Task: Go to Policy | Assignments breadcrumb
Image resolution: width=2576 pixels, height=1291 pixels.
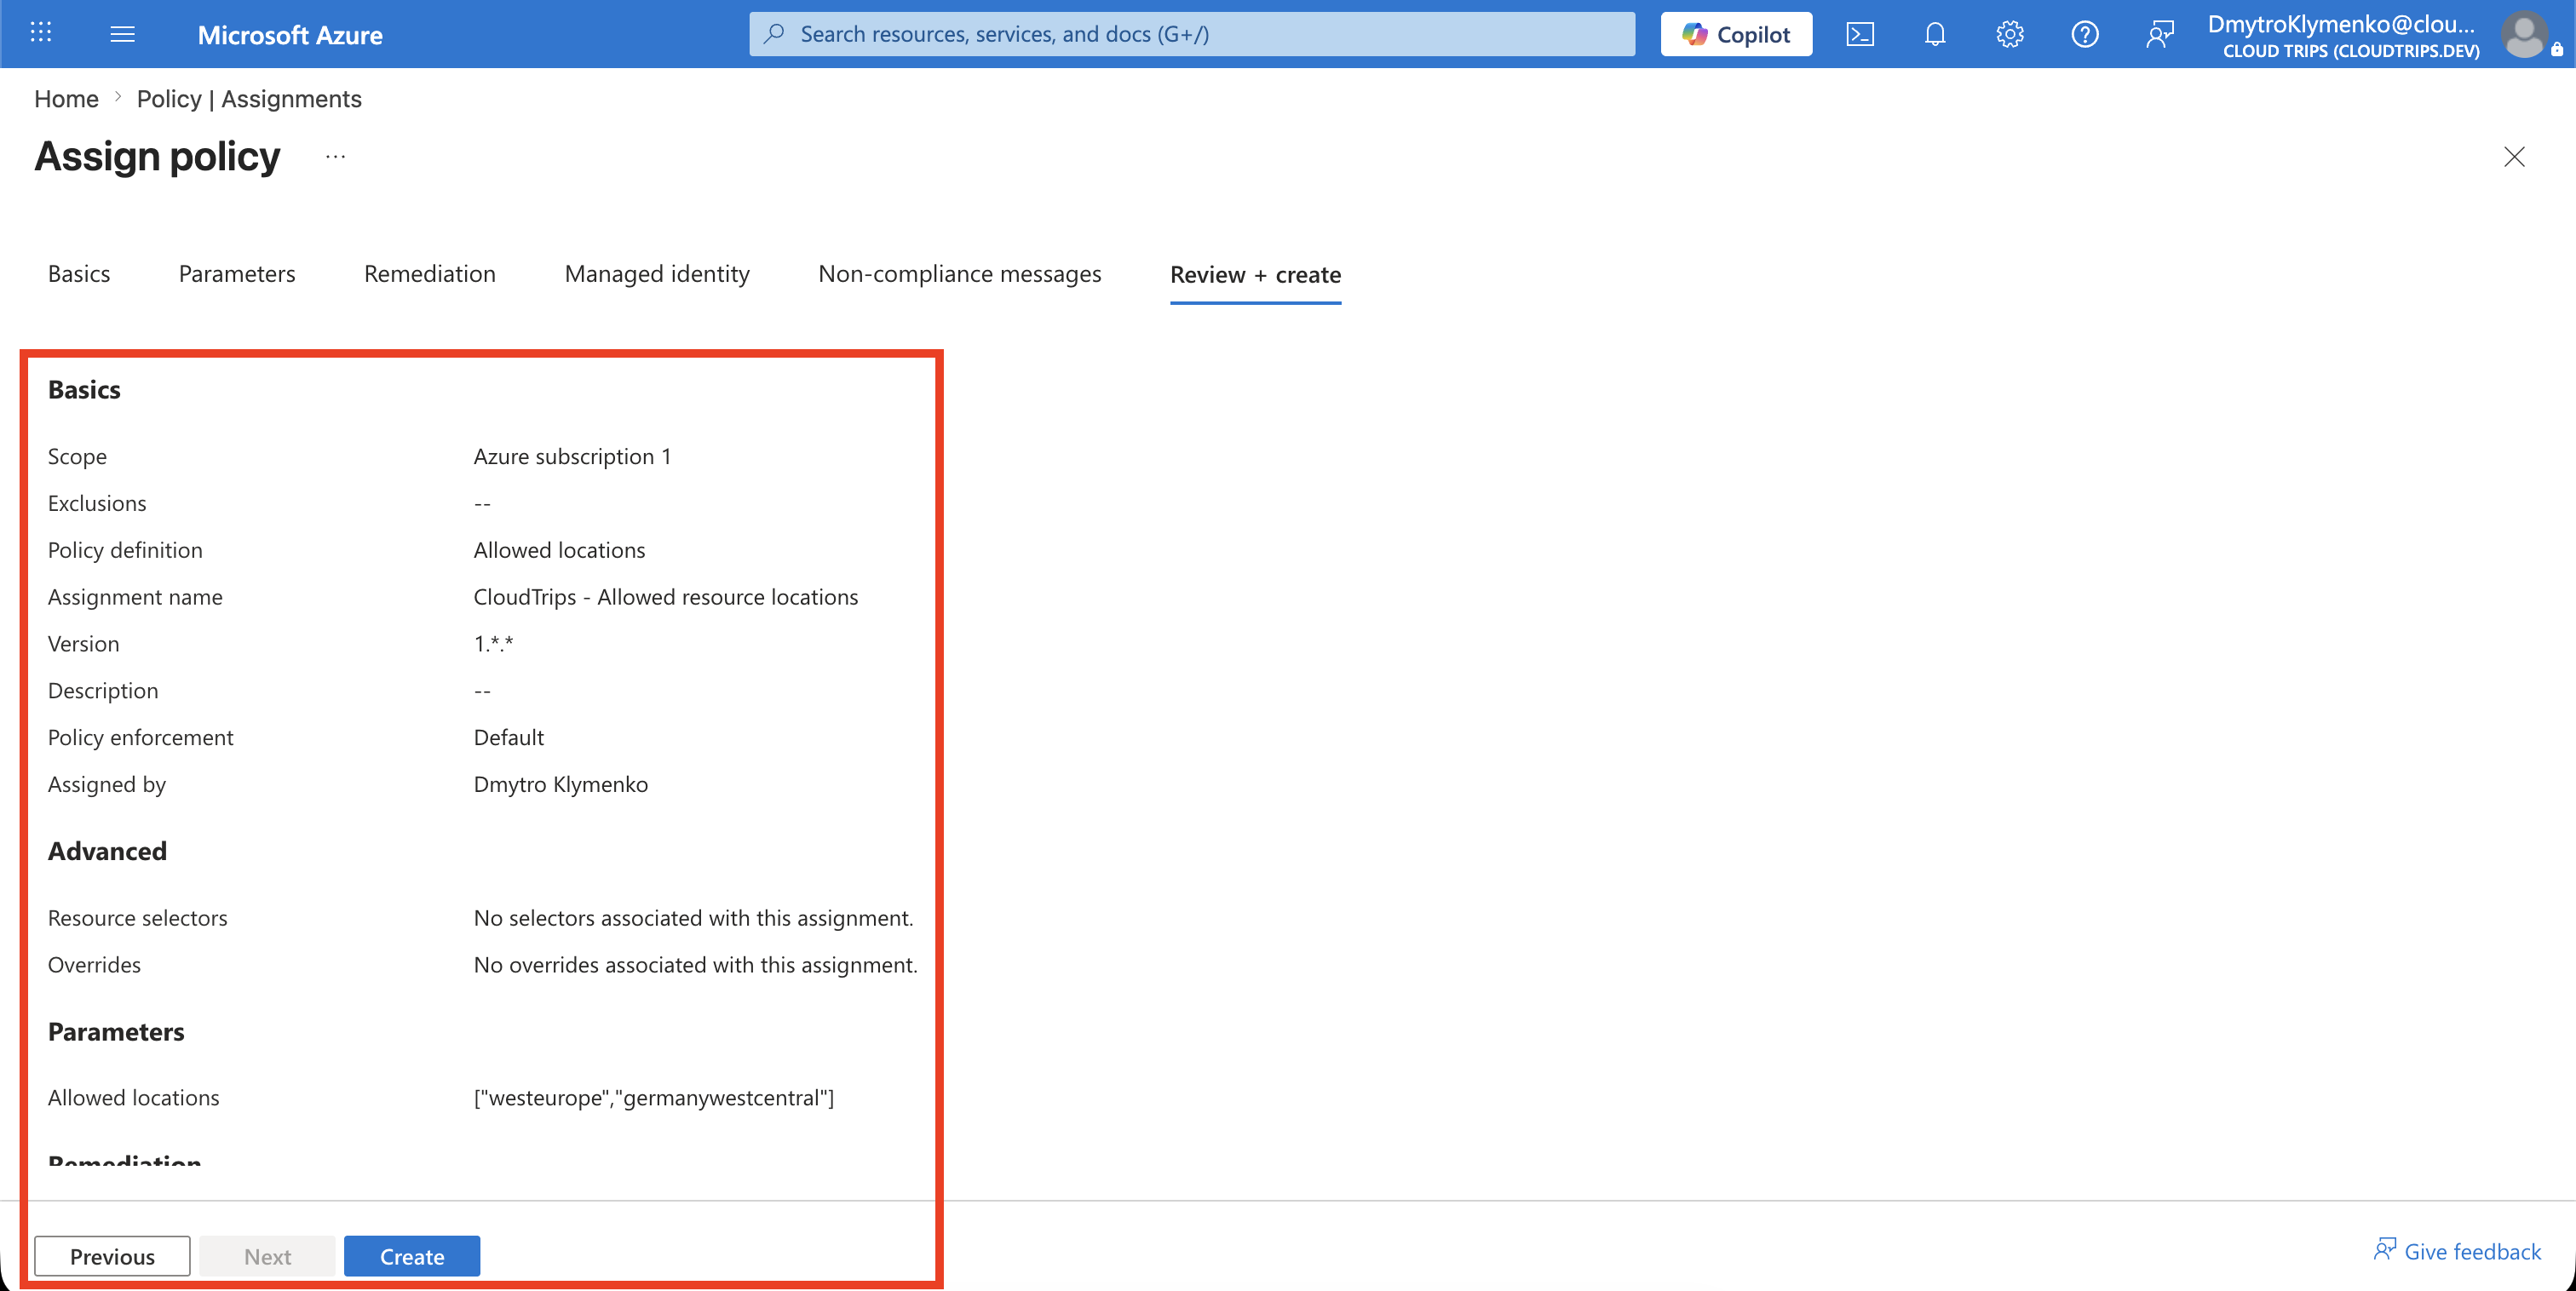Action: point(249,99)
